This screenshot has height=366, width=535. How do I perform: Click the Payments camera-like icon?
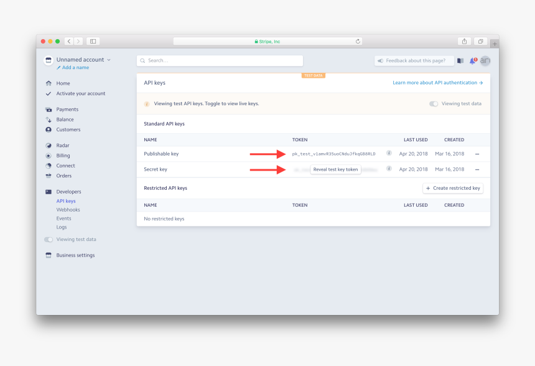tap(49, 110)
